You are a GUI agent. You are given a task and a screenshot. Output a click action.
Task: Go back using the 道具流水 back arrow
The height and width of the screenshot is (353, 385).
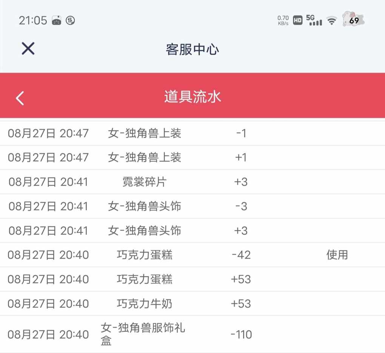[20, 98]
